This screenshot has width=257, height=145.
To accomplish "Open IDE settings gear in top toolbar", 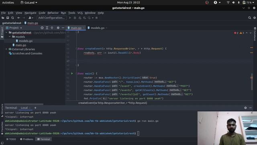I will coord(255,18).
